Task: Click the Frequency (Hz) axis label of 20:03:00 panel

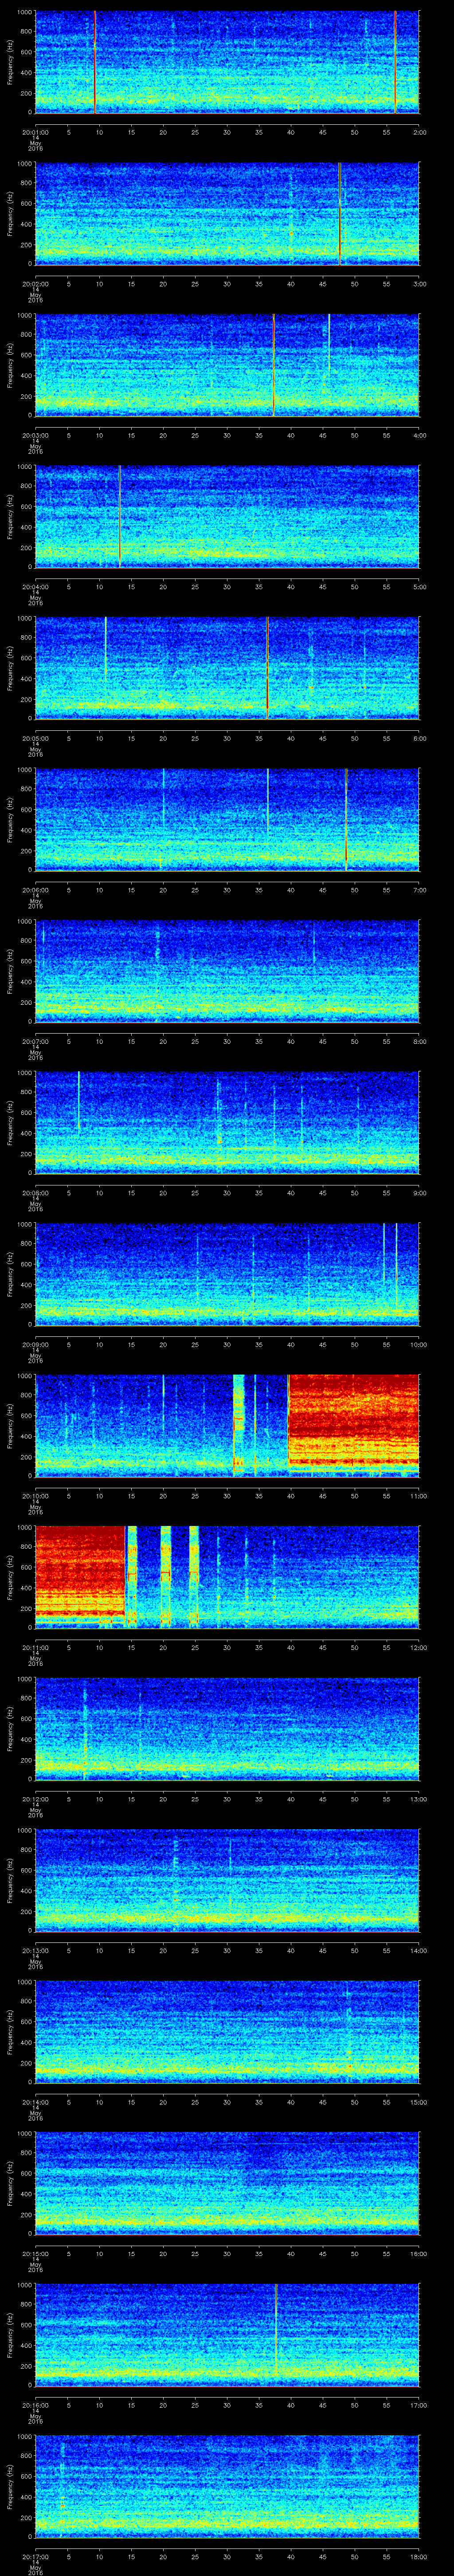Action: tap(10, 365)
